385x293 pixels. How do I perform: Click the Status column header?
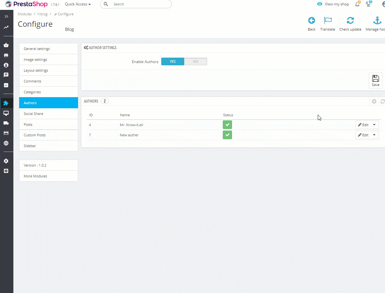pyautogui.click(x=228, y=115)
